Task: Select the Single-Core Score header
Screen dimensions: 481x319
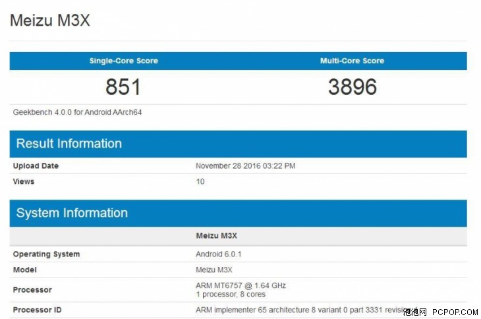Action: pyautogui.click(x=124, y=61)
